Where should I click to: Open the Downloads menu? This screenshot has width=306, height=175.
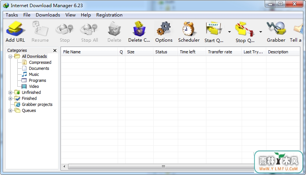point(48,15)
